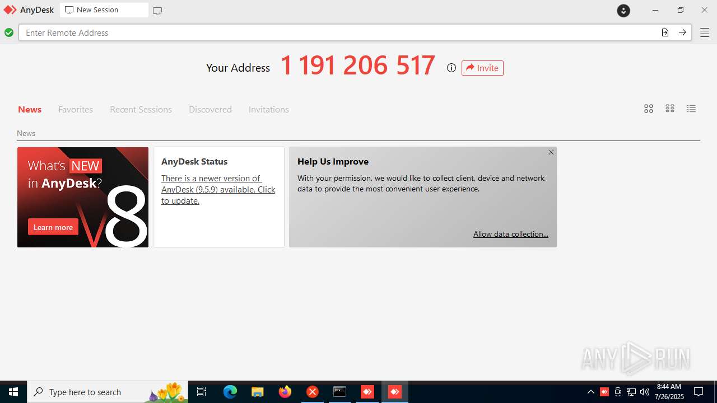
Task: Switch to list view
Action: pos(691,109)
